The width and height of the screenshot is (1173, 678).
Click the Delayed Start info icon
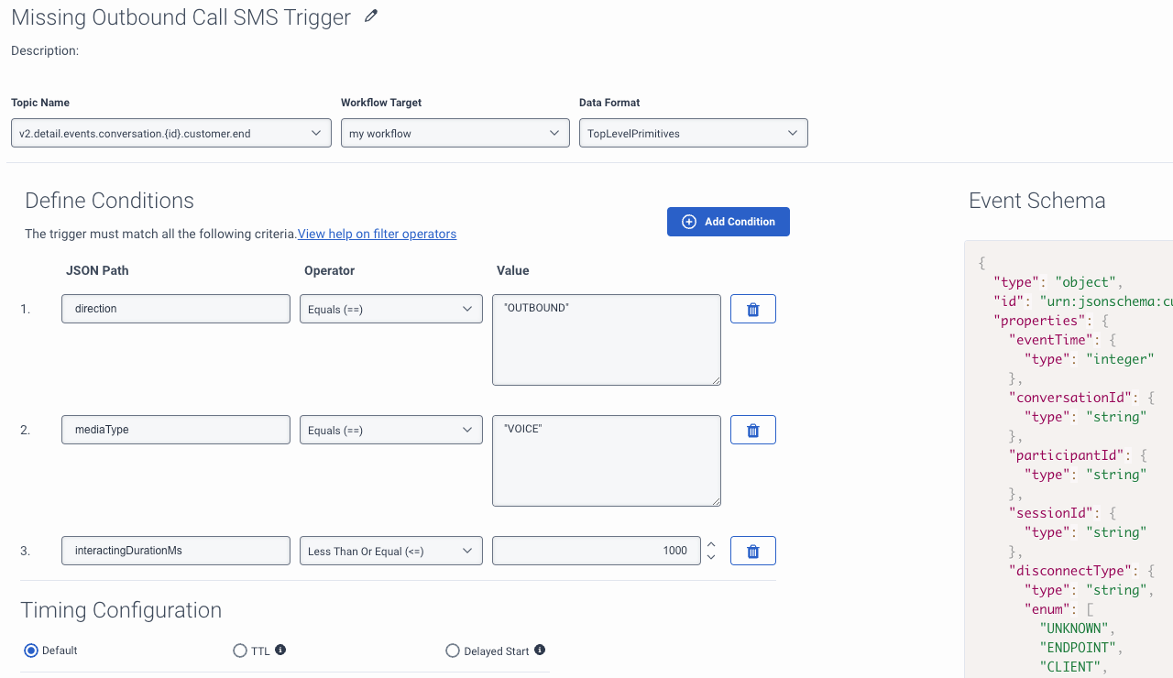(x=540, y=650)
